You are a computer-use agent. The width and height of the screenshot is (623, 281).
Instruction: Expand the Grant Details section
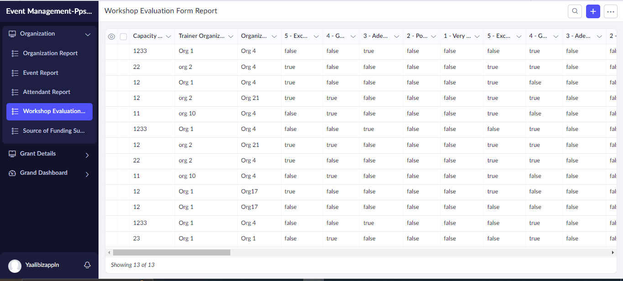pyautogui.click(x=87, y=155)
